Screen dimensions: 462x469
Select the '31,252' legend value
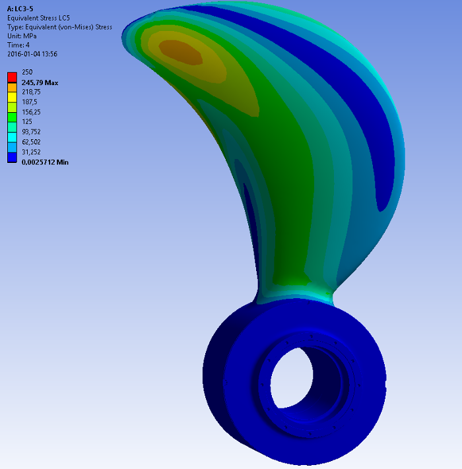pyautogui.click(x=31, y=152)
